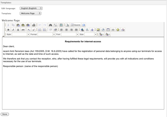Click the colored cube icon after smiley
This screenshot has width=167, height=117.
coord(123,30)
